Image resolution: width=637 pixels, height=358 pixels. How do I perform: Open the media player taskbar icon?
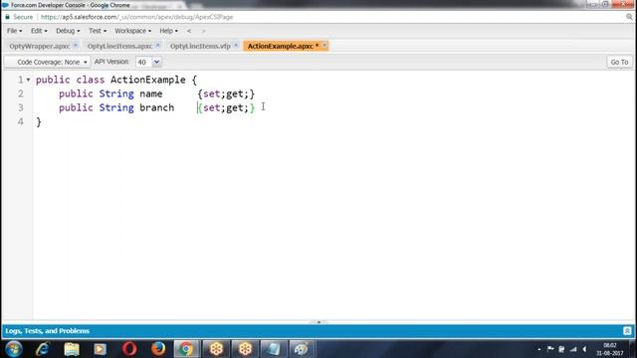(100, 349)
